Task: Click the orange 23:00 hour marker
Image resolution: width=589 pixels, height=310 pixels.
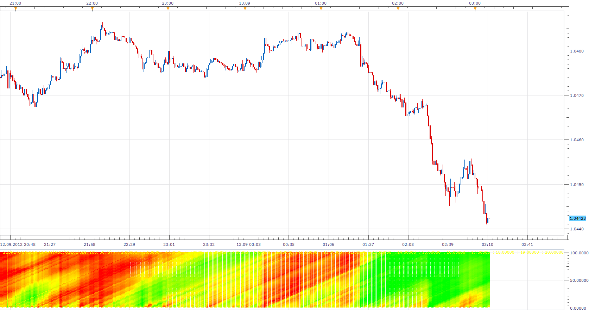Action: [x=168, y=9]
